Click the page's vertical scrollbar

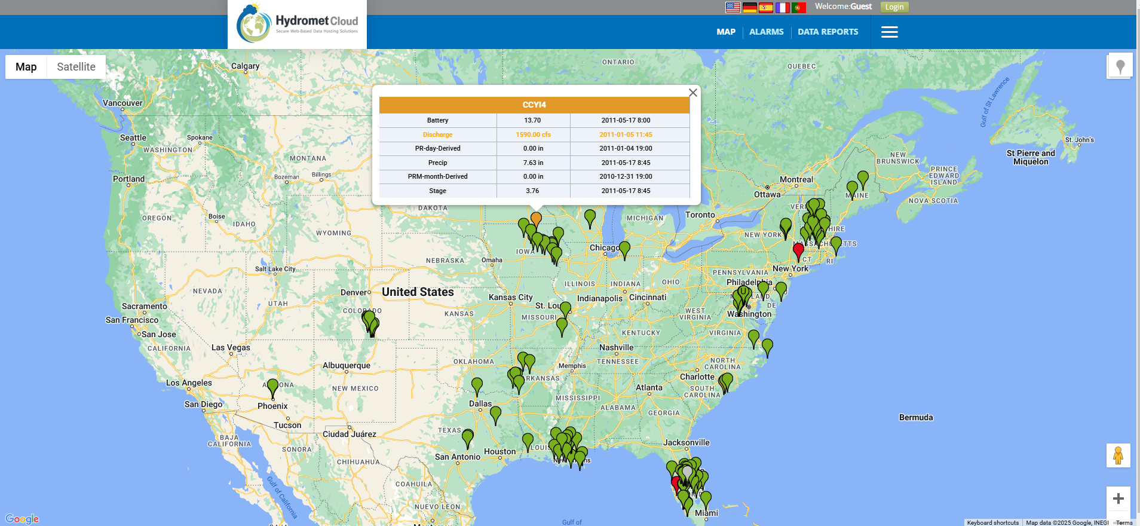coord(1138,263)
